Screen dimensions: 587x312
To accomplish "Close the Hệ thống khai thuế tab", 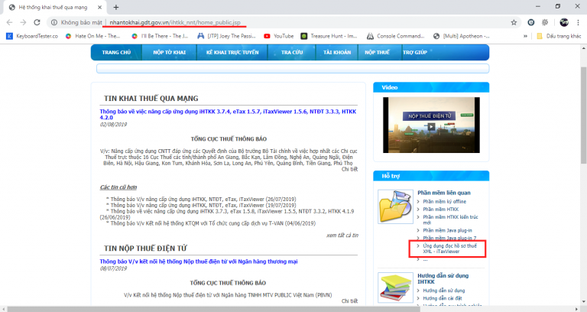I will (x=99, y=7).
